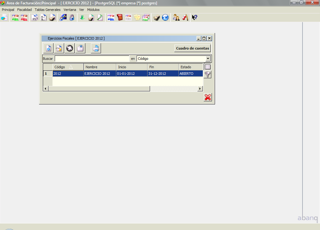Sort by the Estado column header
Viewport: 320px width, 230px height.
(191, 67)
